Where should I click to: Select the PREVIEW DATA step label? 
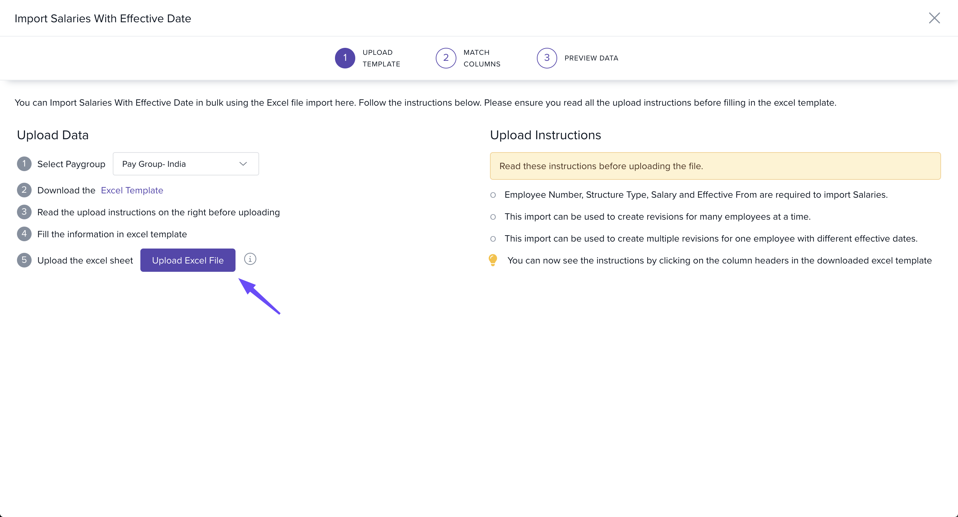(591, 58)
